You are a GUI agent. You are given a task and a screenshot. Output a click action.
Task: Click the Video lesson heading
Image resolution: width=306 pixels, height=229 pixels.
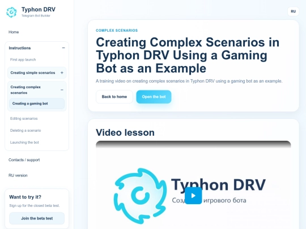coord(125,133)
